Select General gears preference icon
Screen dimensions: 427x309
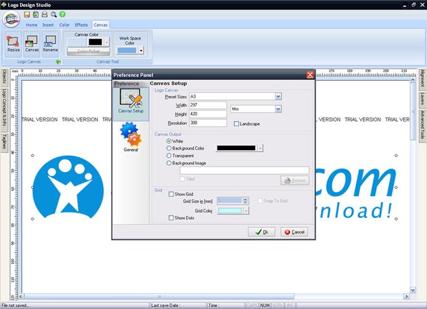point(131,137)
